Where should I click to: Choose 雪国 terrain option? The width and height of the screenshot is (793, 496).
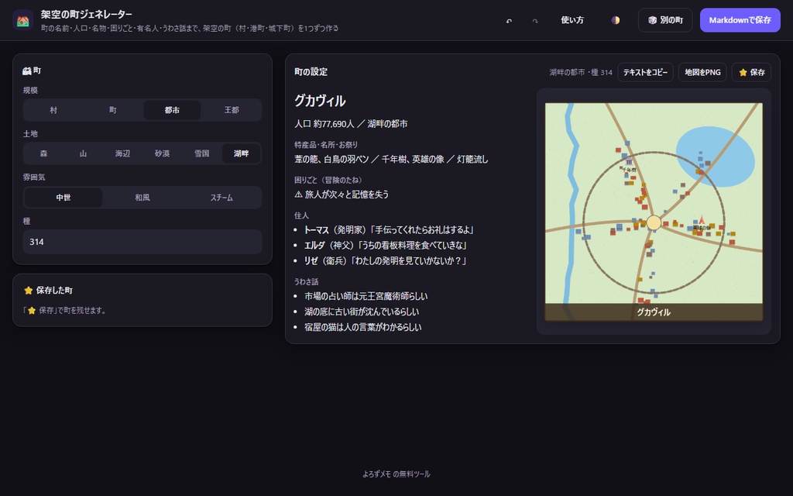(x=202, y=153)
